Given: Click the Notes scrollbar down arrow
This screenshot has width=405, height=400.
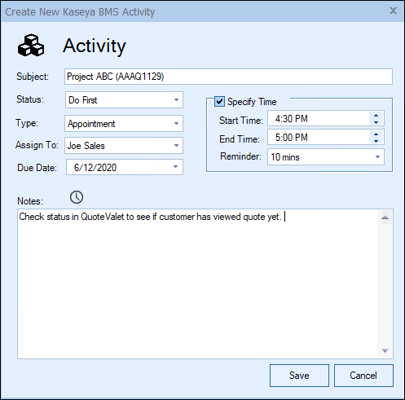Looking at the screenshot, I should (x=385, y=350).
